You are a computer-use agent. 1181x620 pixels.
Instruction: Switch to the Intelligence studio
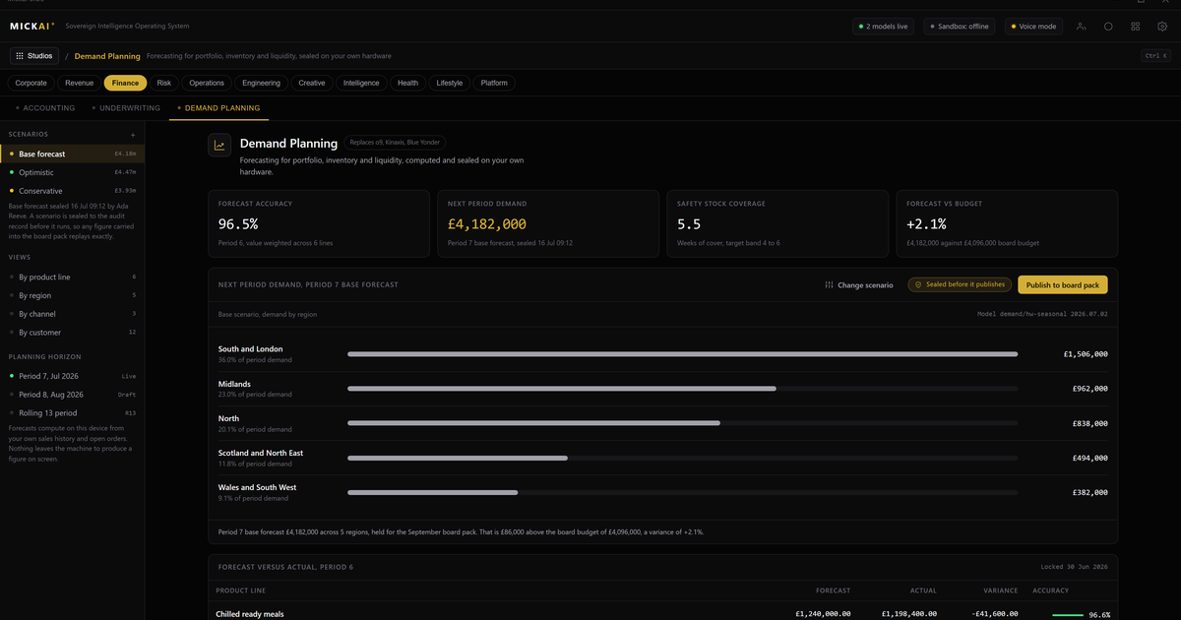pos(361,83)
